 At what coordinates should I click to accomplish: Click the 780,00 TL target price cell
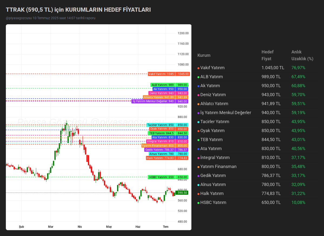click(271, 184)
